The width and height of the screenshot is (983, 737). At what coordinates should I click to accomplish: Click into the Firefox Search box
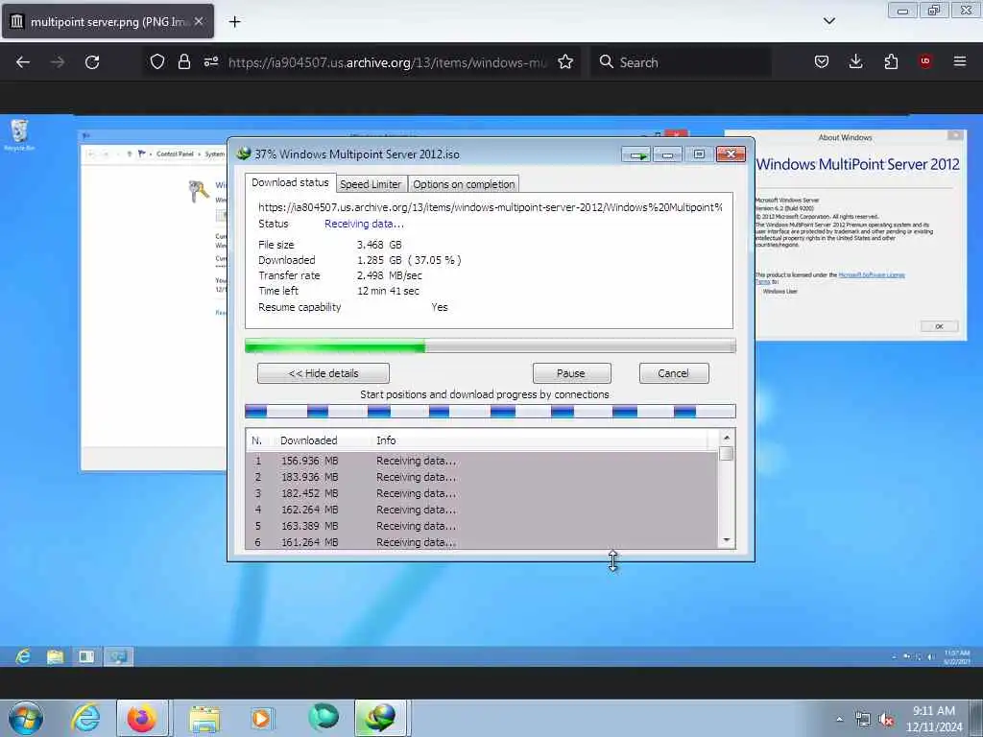(681, 62)
